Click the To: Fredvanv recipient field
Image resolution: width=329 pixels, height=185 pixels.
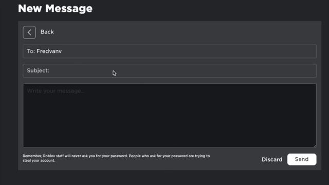point(170,51)
